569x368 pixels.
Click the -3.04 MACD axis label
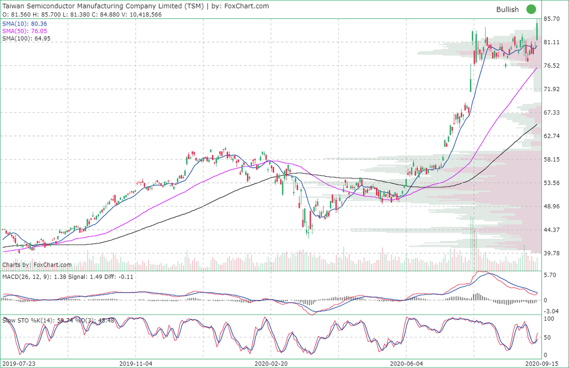[551, 311]
